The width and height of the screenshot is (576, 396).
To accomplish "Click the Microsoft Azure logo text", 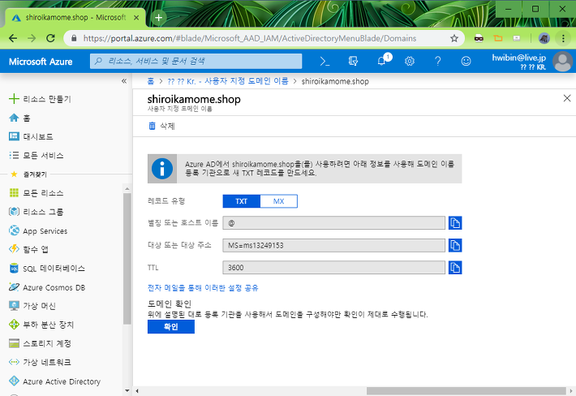I will pos(41,62).
